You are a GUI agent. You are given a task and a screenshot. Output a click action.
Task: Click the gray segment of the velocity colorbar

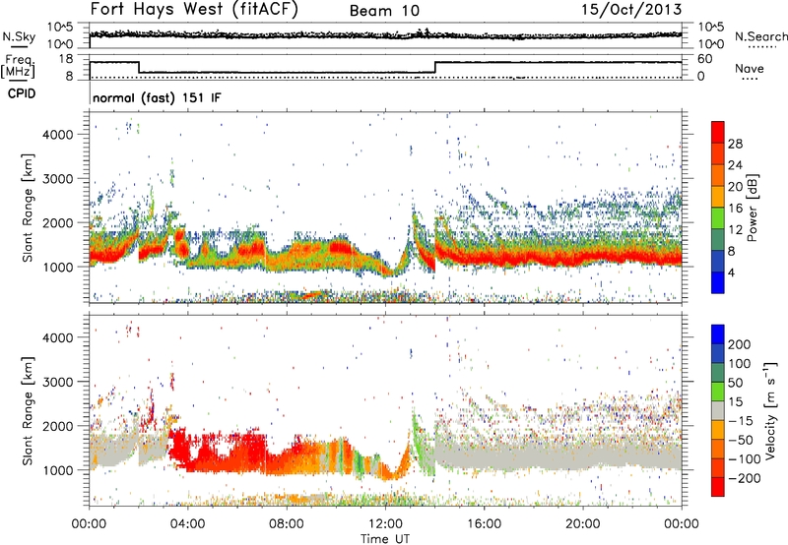point(718,410)
